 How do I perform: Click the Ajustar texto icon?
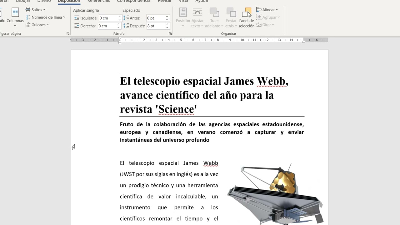(197, 12)
